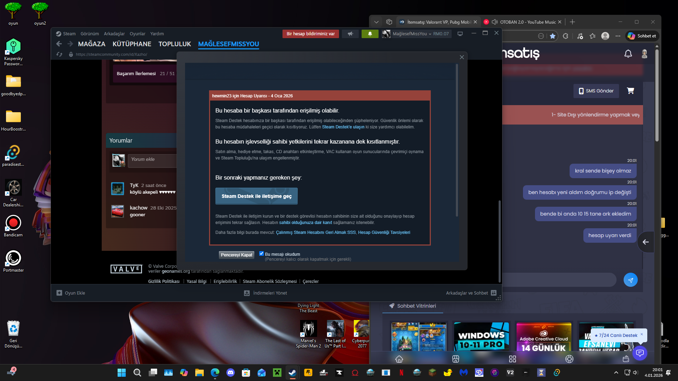Viewport: 678px width, 381px height.
Task: Click the round back arrow in chat
Action: [x=646, y=242]
